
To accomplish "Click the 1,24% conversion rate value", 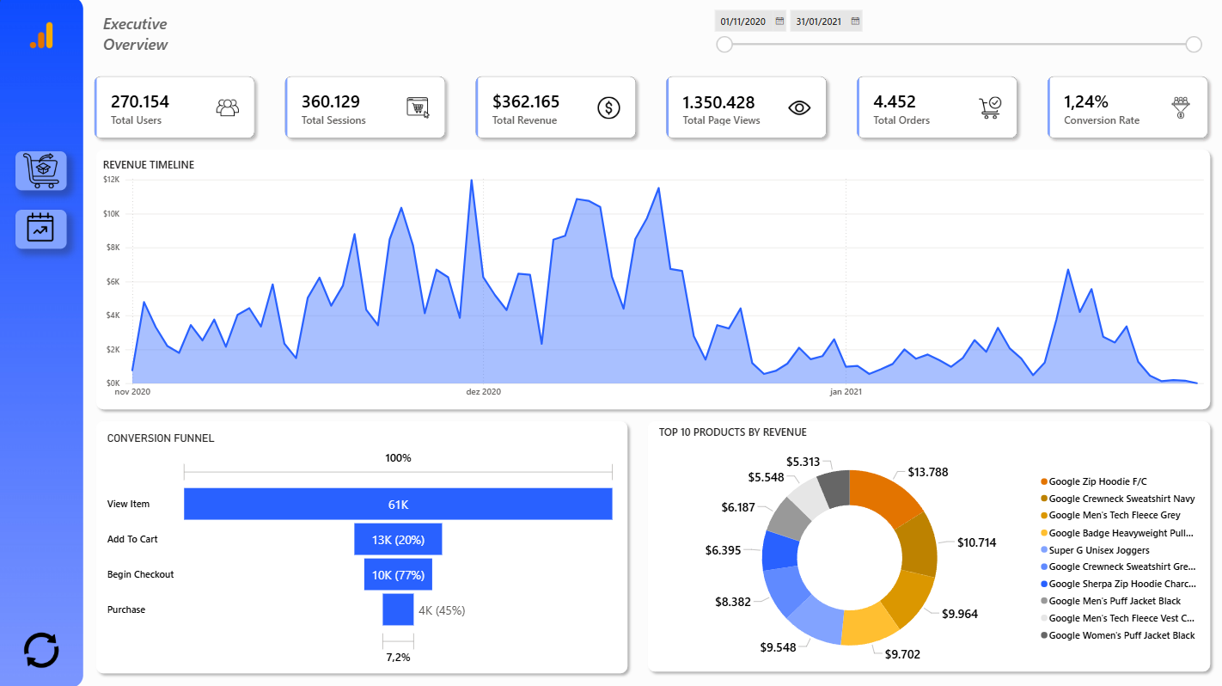I will pyautogui.click(x=1086, y=101).
